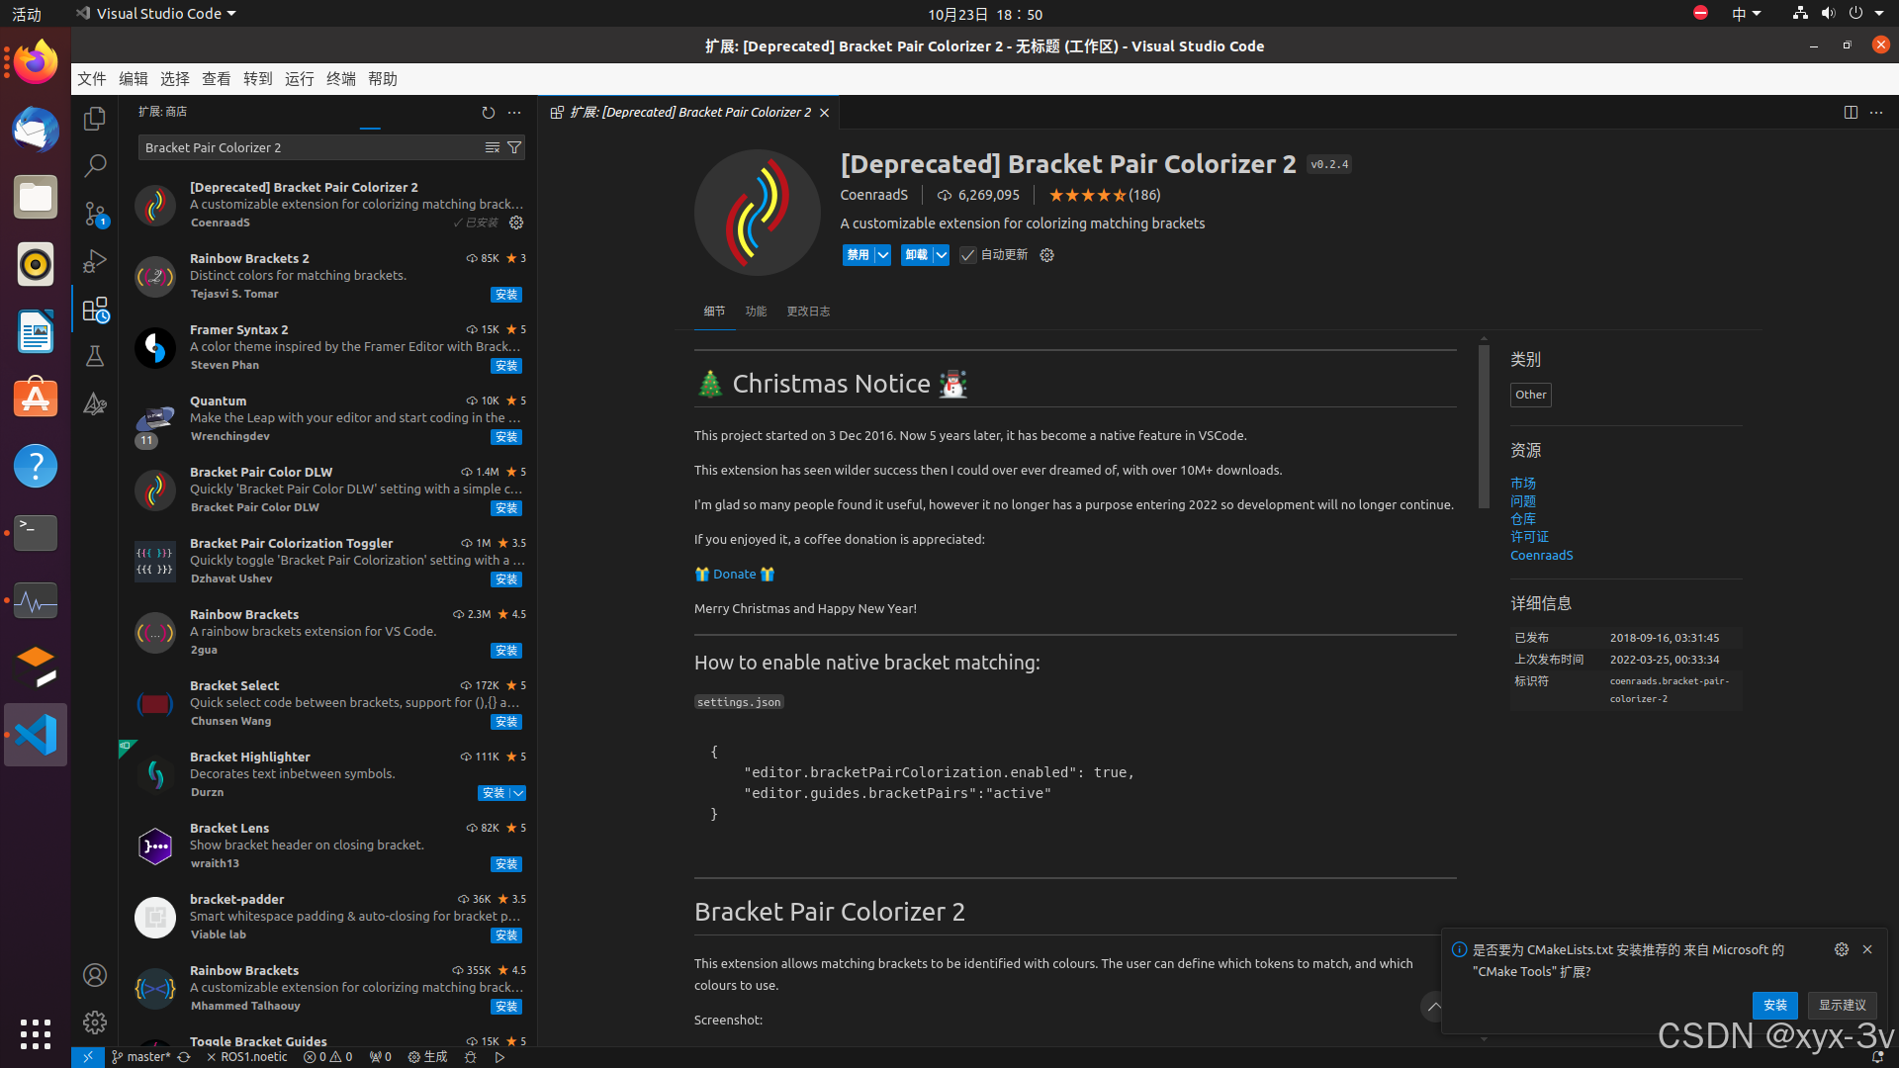Switch to the 功能 tab
1899x1068 pixels.
(x=756, y=311)
